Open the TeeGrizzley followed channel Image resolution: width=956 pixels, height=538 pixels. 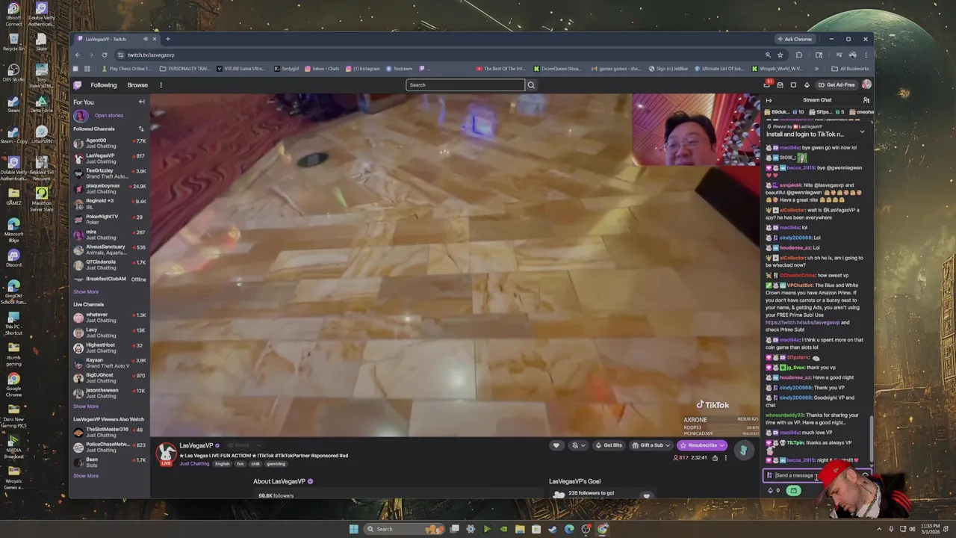pos(109,174)
